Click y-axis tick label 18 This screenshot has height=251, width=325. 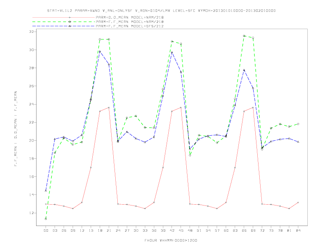click(32, 159)
